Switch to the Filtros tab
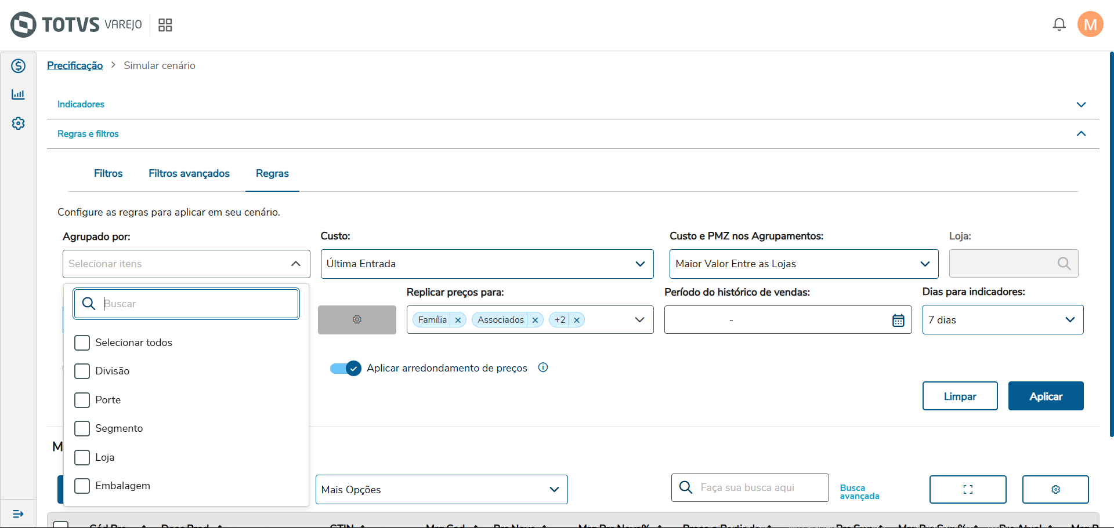The image size is (1114, 528). pyautogui.click(x=108, y=173)
